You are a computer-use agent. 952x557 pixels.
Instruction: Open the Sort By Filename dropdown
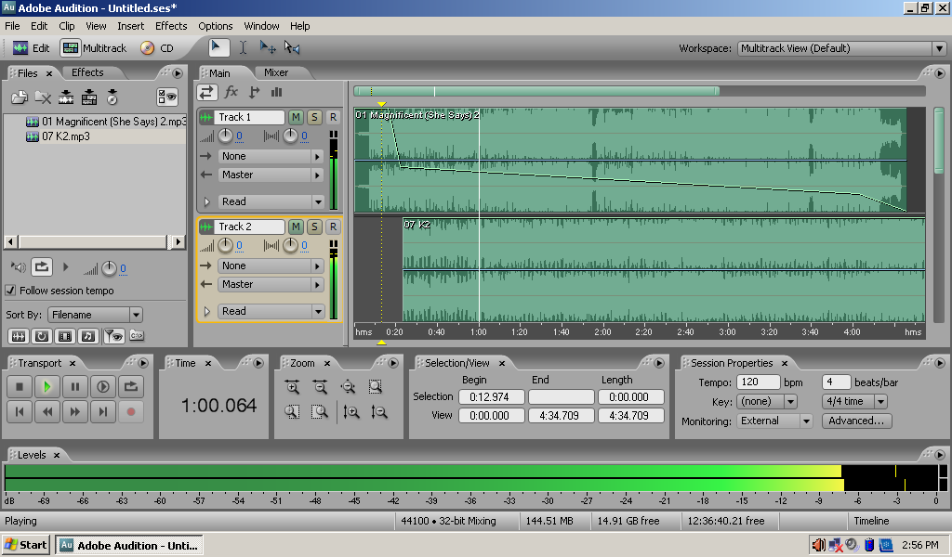pyautogui.click(x=136, y=315)
